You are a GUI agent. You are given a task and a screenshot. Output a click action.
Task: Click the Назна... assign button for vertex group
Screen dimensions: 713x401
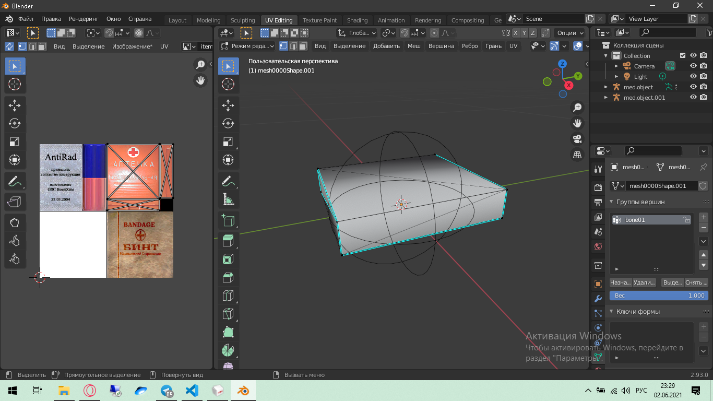click(x=620, y=282)
